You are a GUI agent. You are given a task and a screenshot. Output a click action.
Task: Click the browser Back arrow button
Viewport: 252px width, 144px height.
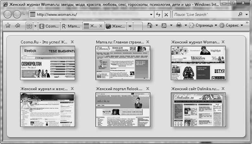[7, 15]
